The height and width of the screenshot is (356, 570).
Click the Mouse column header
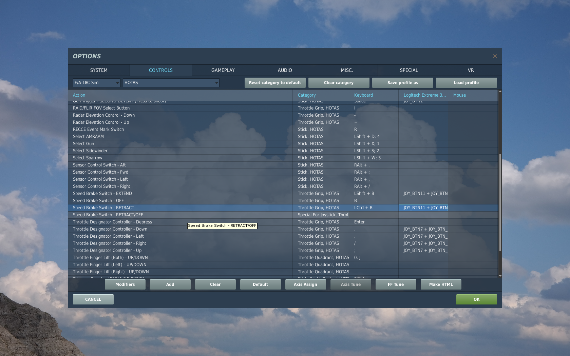click(473, 95)
